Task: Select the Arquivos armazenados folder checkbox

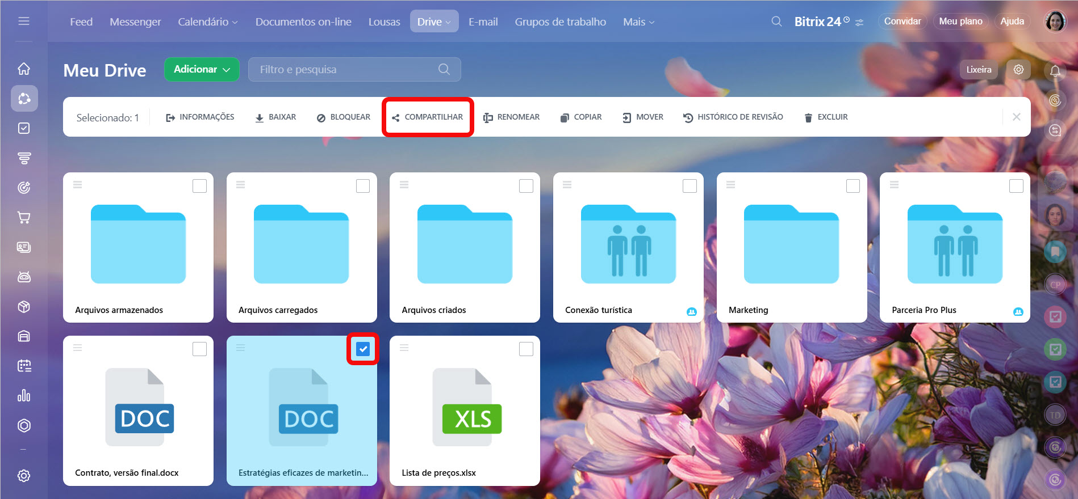Action: [199, 186]
